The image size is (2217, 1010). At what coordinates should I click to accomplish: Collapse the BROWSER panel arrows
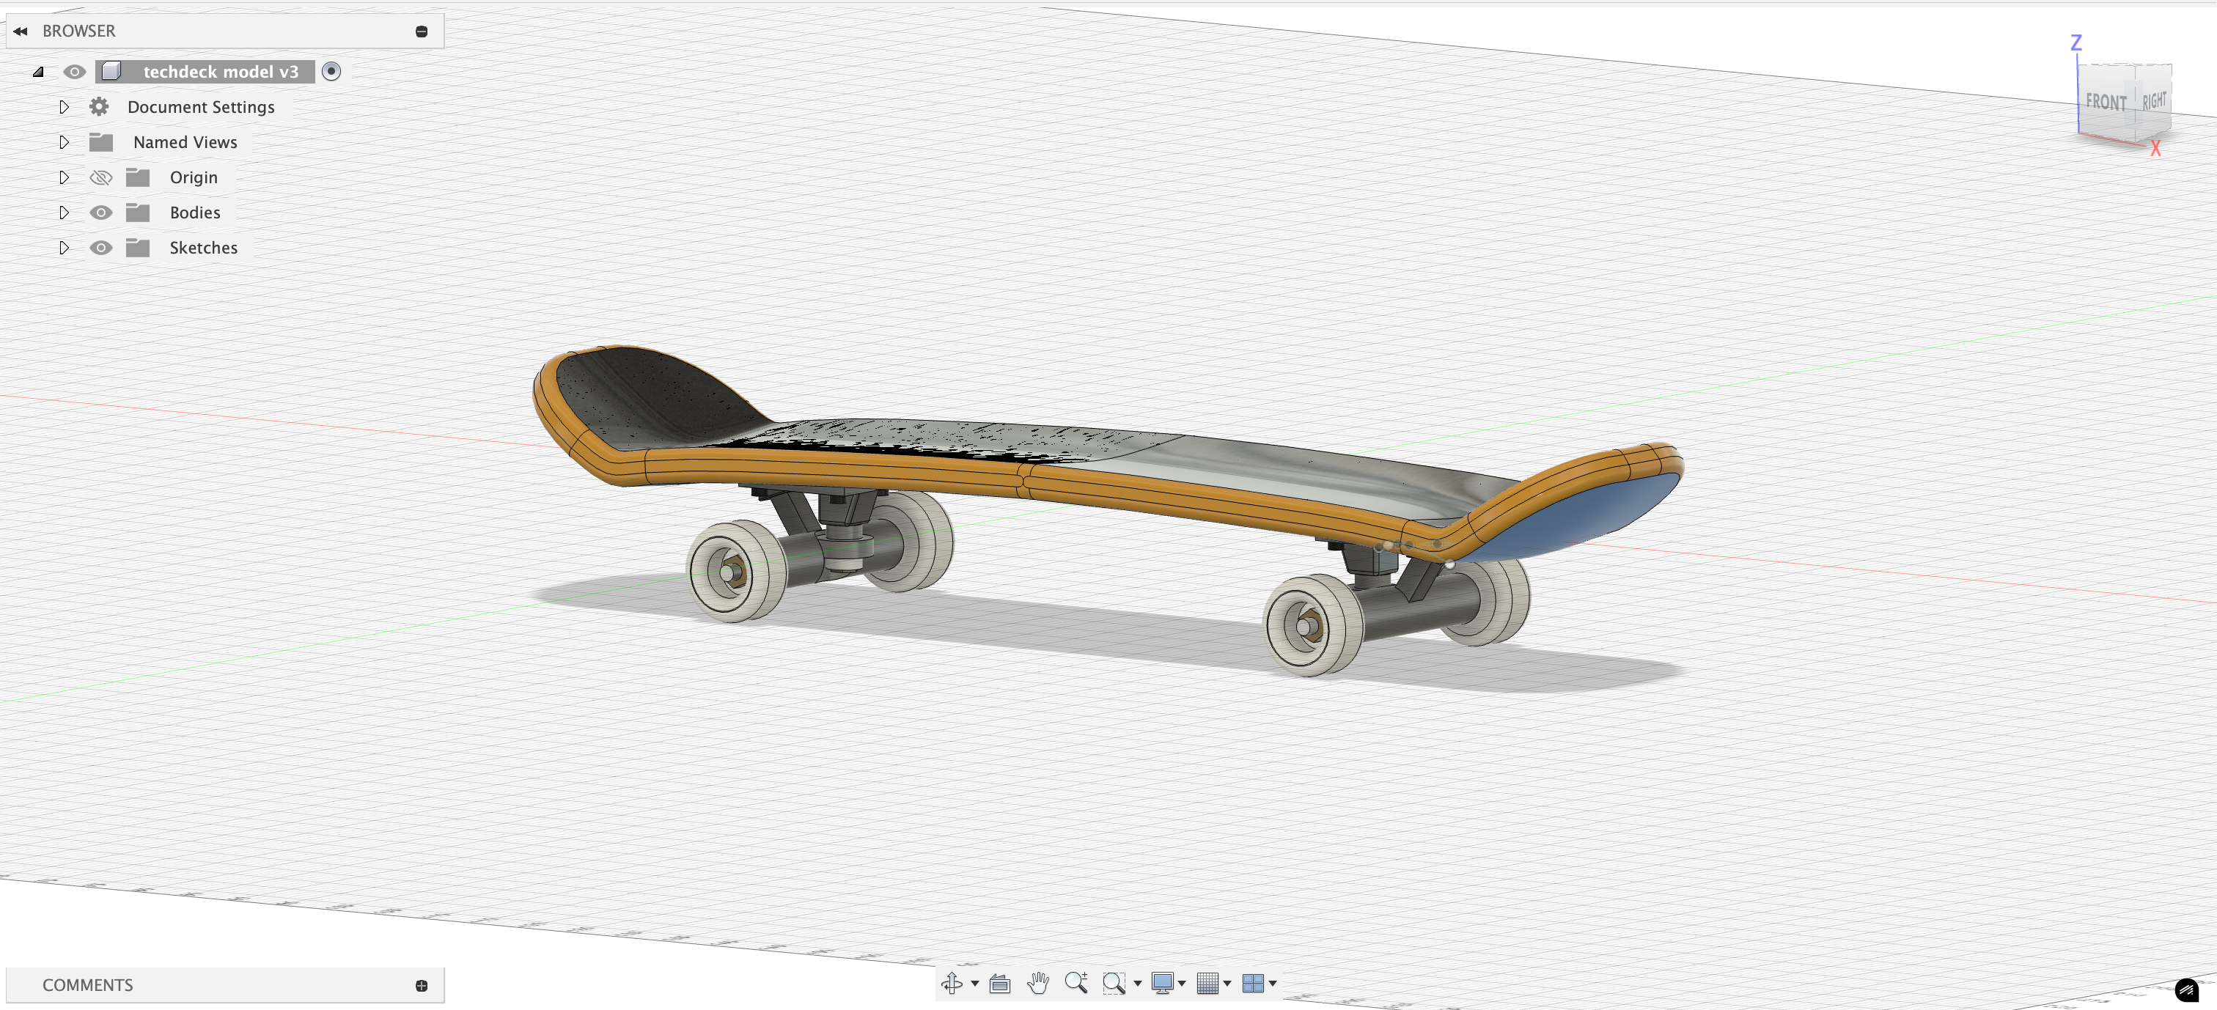[x=21, y=31]
